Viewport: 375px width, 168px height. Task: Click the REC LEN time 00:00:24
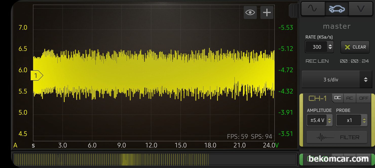(354, 61)
